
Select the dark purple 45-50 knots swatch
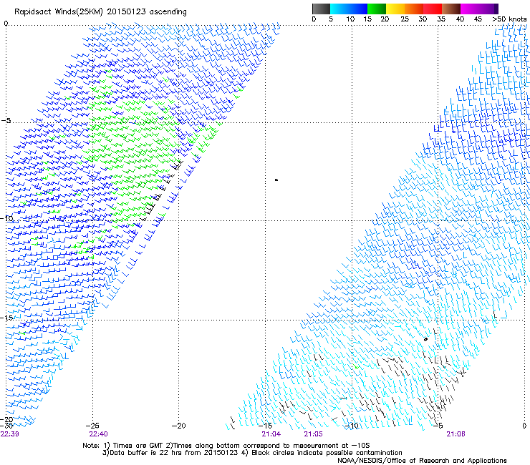pos(488,9)
